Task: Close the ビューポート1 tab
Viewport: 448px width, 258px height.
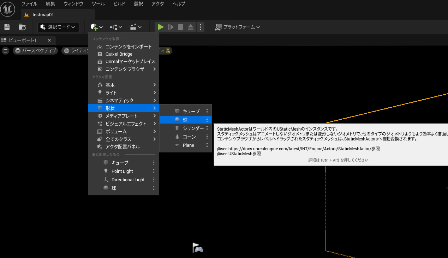Action: pos(49,40)
